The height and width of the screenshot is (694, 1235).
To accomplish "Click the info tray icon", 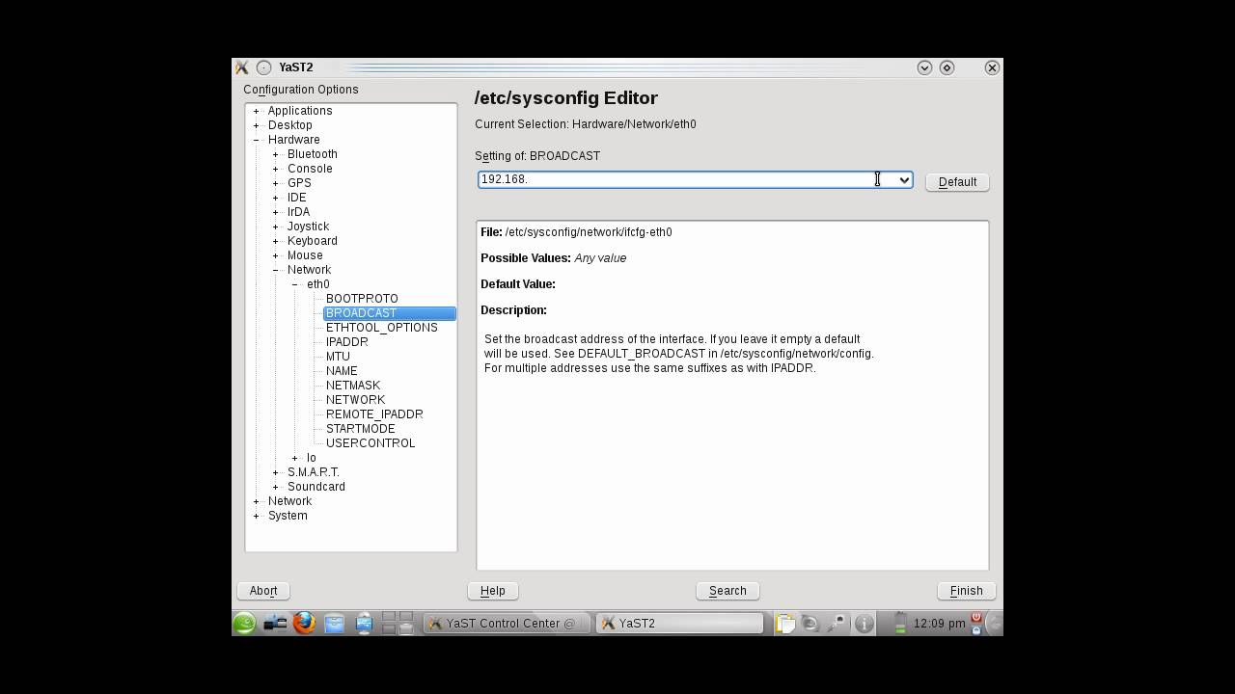I will coord(864,624).
